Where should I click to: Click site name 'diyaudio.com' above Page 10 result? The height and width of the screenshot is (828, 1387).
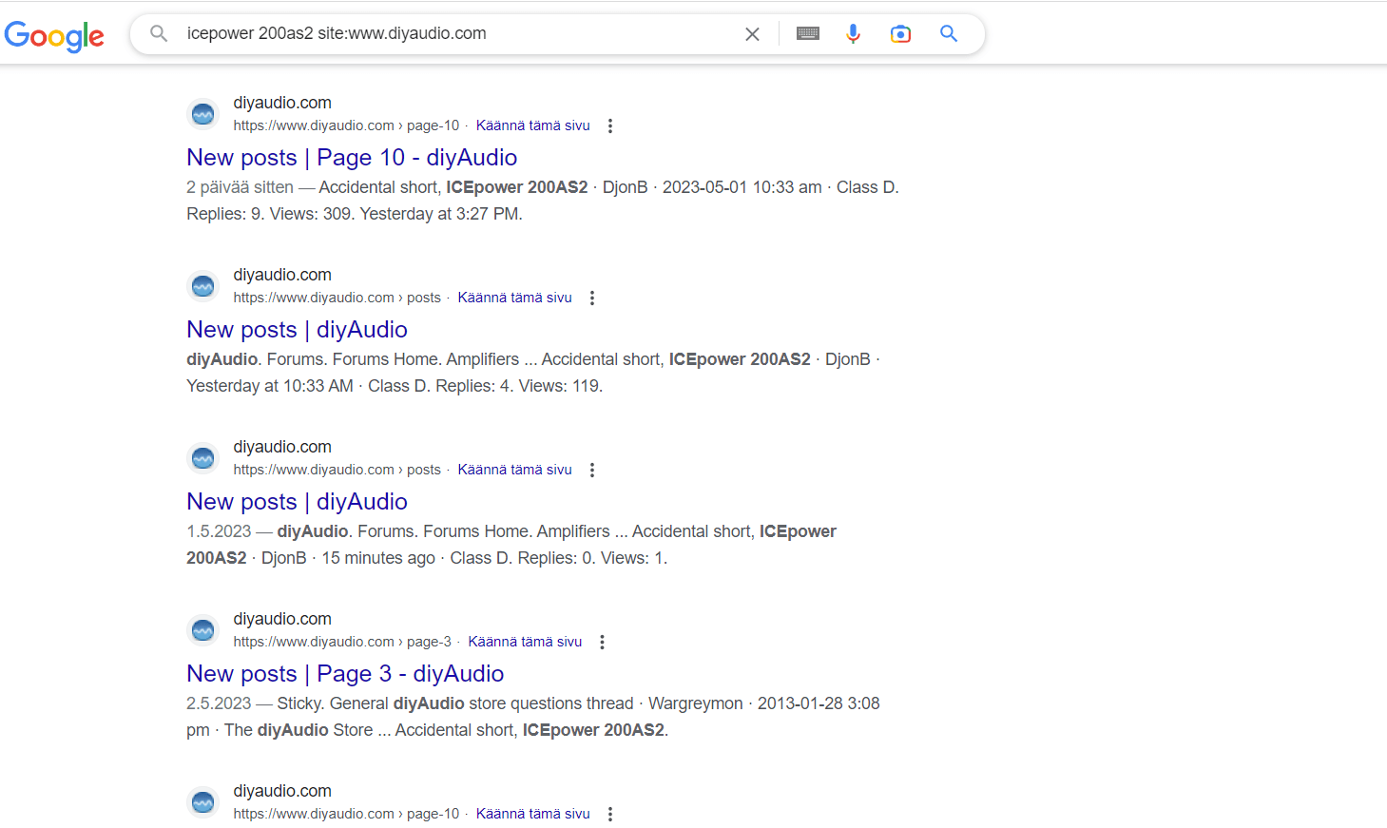pos(282,103)
